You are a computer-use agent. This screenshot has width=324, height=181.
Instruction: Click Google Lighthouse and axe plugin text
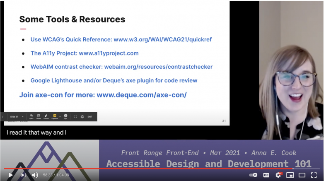114,80
